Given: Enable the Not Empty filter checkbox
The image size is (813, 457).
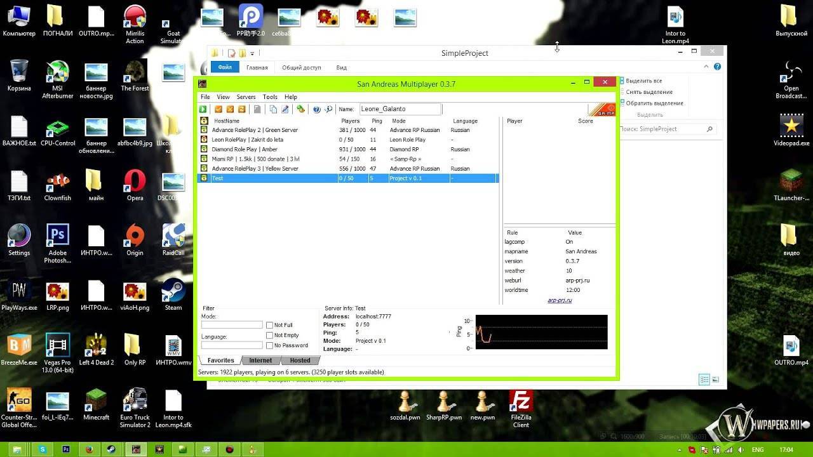Looking at the screenshot, I should point(270,335).
